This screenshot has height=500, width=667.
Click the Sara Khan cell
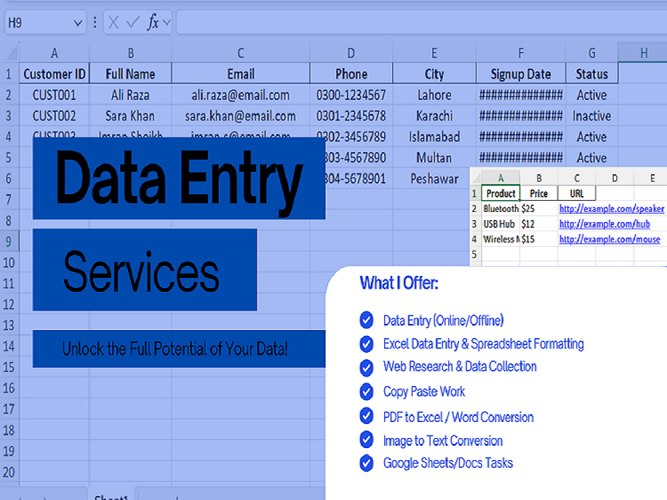pyautogui.click(x=131, y=115)
